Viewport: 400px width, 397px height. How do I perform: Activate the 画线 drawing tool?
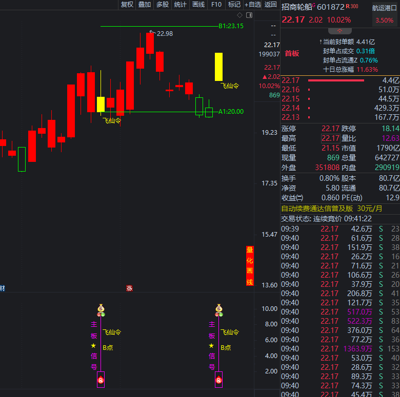(x=198, y=4)
